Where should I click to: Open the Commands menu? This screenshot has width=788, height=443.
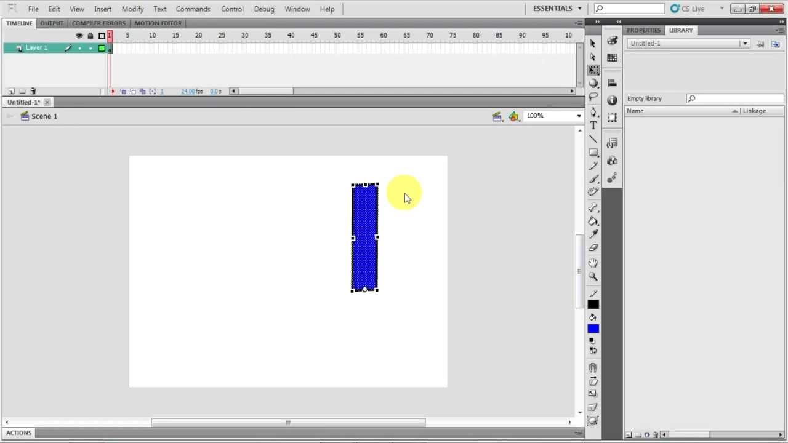tap(193, 9)
